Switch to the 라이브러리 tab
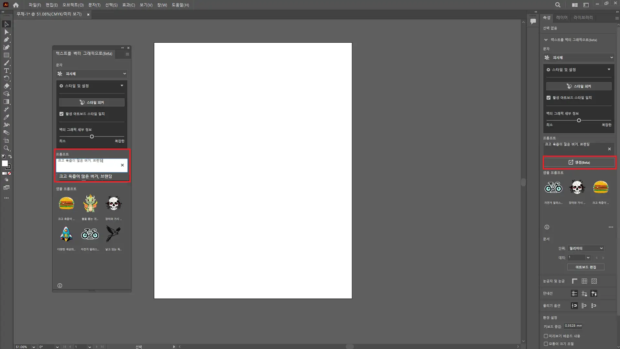The height and width of the screenshot is (349, 620). (x=583, y=17)
